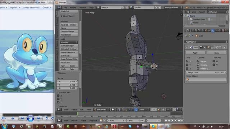Open the screen layout browse icon beside Default
Image resolution: width=230 pixels, height=129 pixels.
tap(98, 8)
